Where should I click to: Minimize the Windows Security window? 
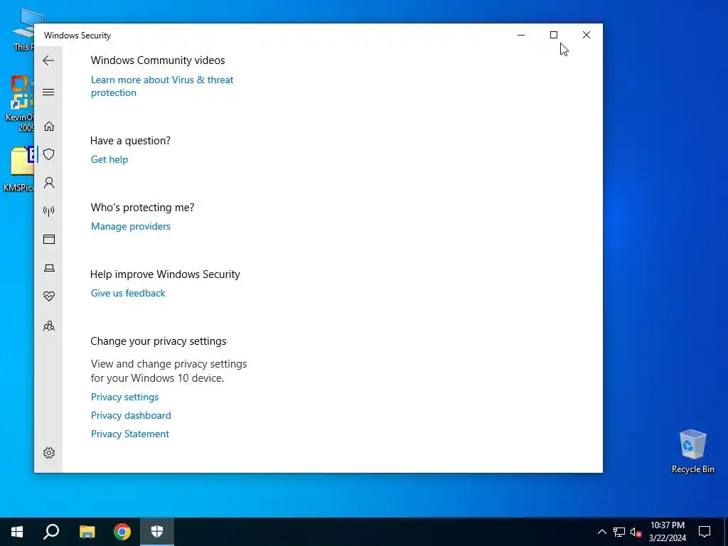tap(521, 35)
